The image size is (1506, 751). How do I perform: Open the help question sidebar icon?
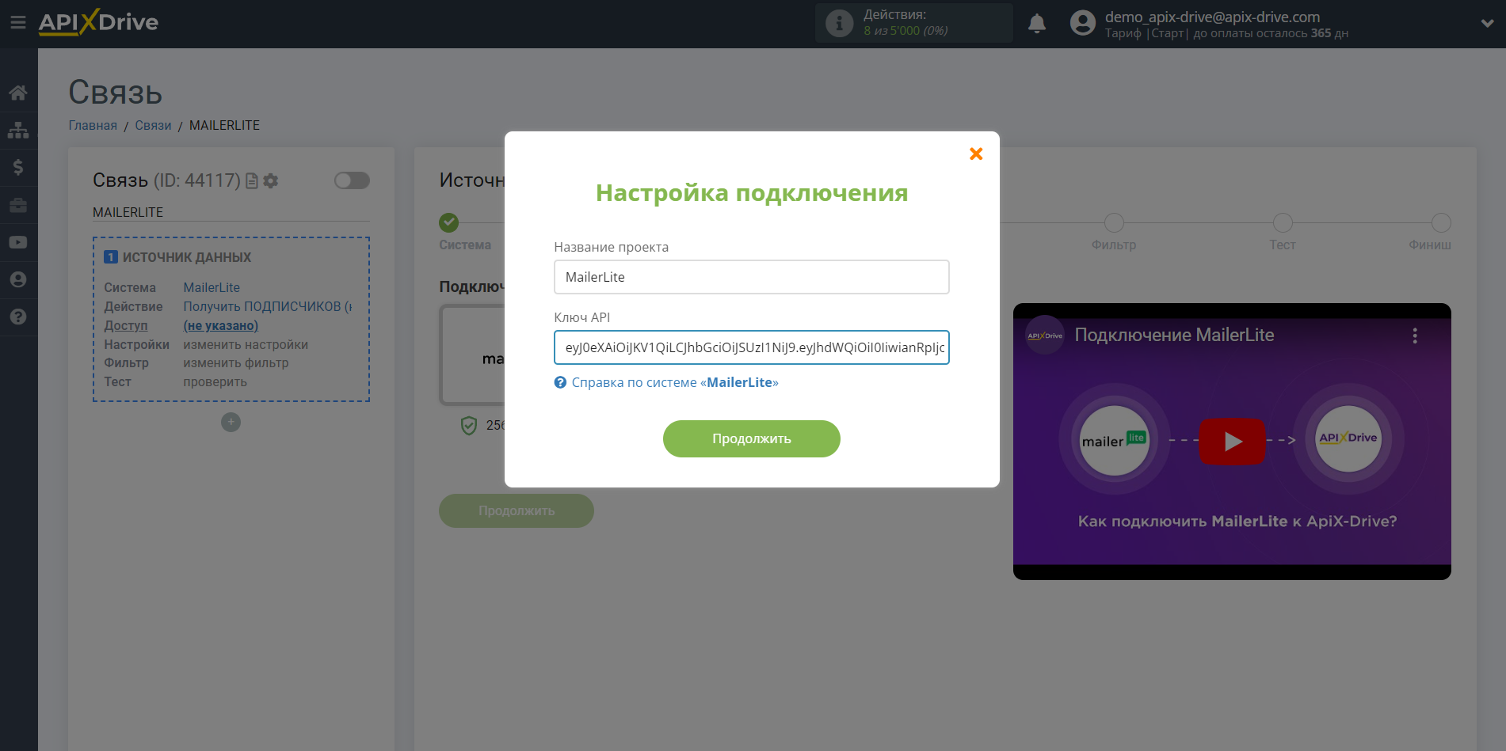[x=18, y=317]
